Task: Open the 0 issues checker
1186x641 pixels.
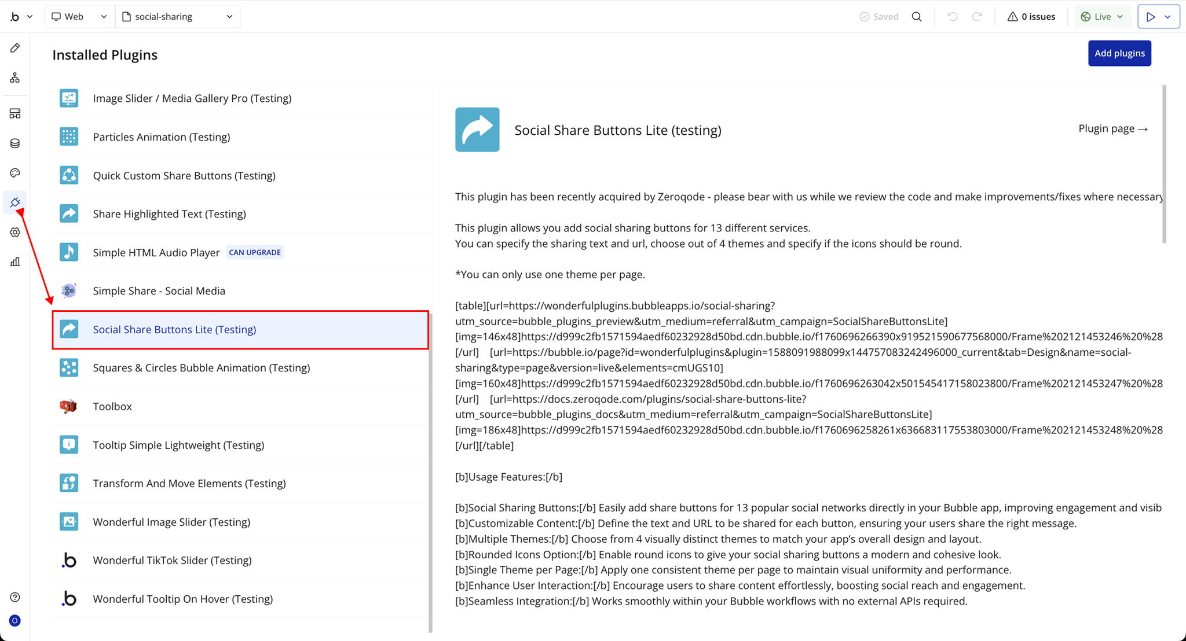Action: 1031,17
